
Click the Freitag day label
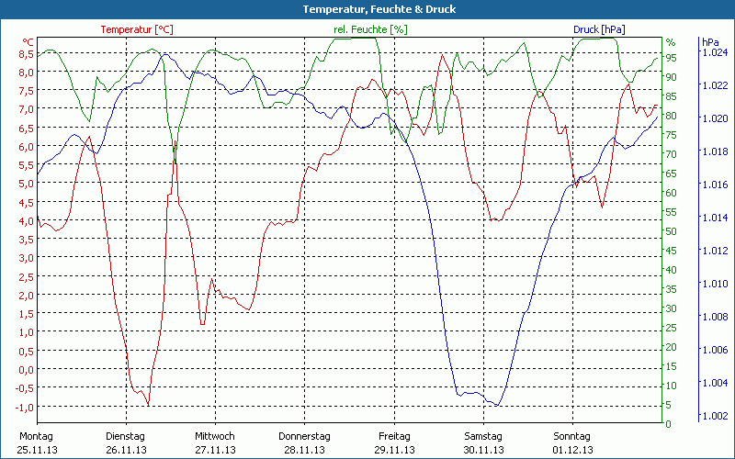click(x=393, y=436)
